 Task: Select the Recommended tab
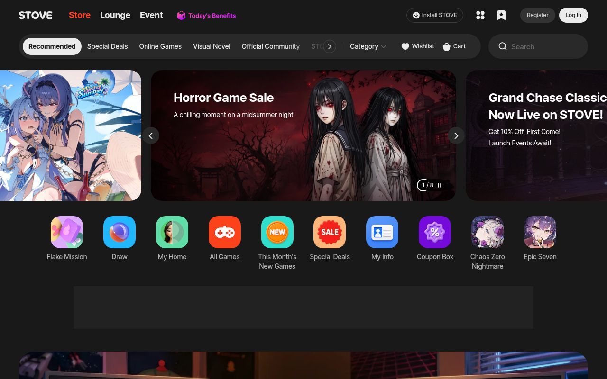click(52, 46)
